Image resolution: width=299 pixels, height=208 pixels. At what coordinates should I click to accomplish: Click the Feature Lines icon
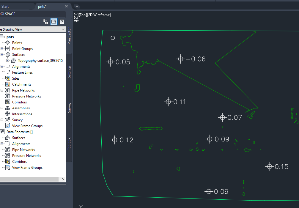point(8,72)
